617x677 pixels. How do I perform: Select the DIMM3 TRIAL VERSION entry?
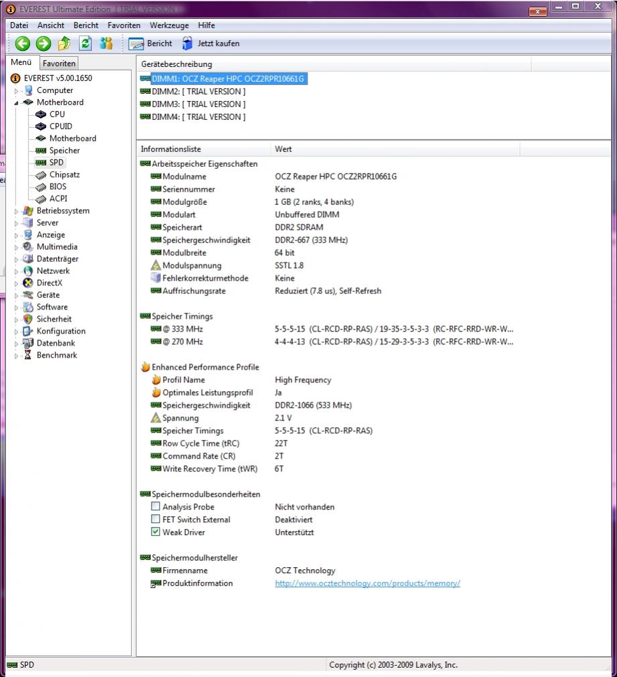[193, 104]
